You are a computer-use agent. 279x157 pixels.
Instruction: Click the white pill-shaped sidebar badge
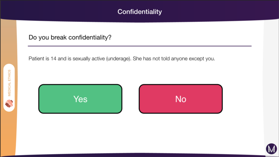point(9,88)
